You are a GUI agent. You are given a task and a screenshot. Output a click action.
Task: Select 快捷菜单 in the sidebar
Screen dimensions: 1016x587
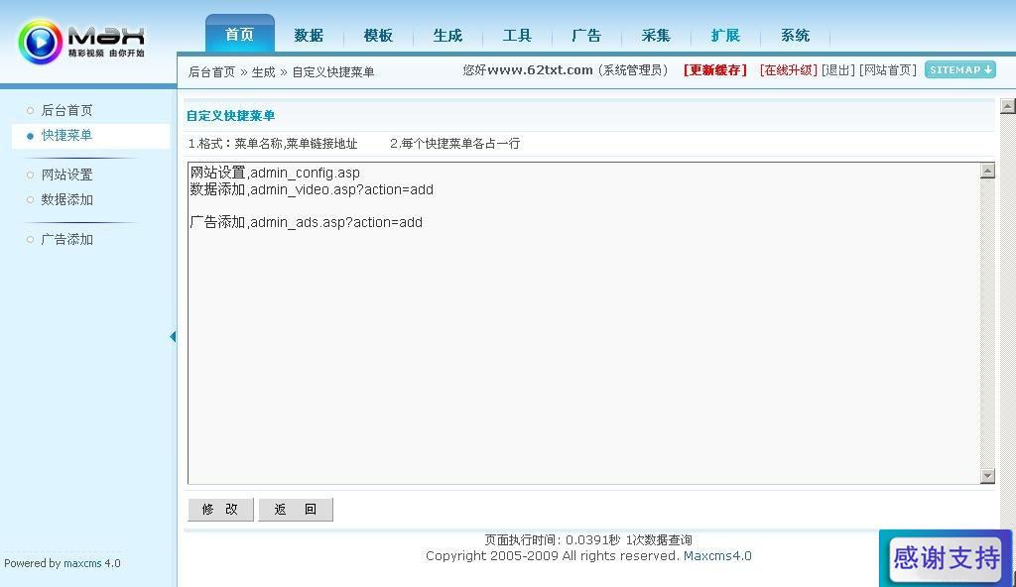66,136
